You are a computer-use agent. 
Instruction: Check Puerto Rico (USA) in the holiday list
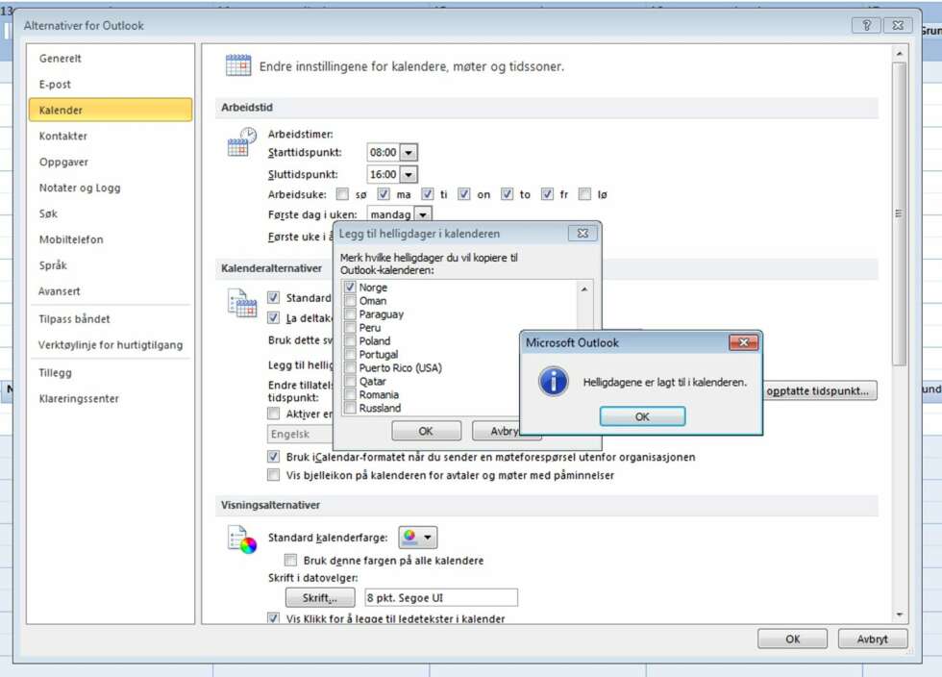350,367
